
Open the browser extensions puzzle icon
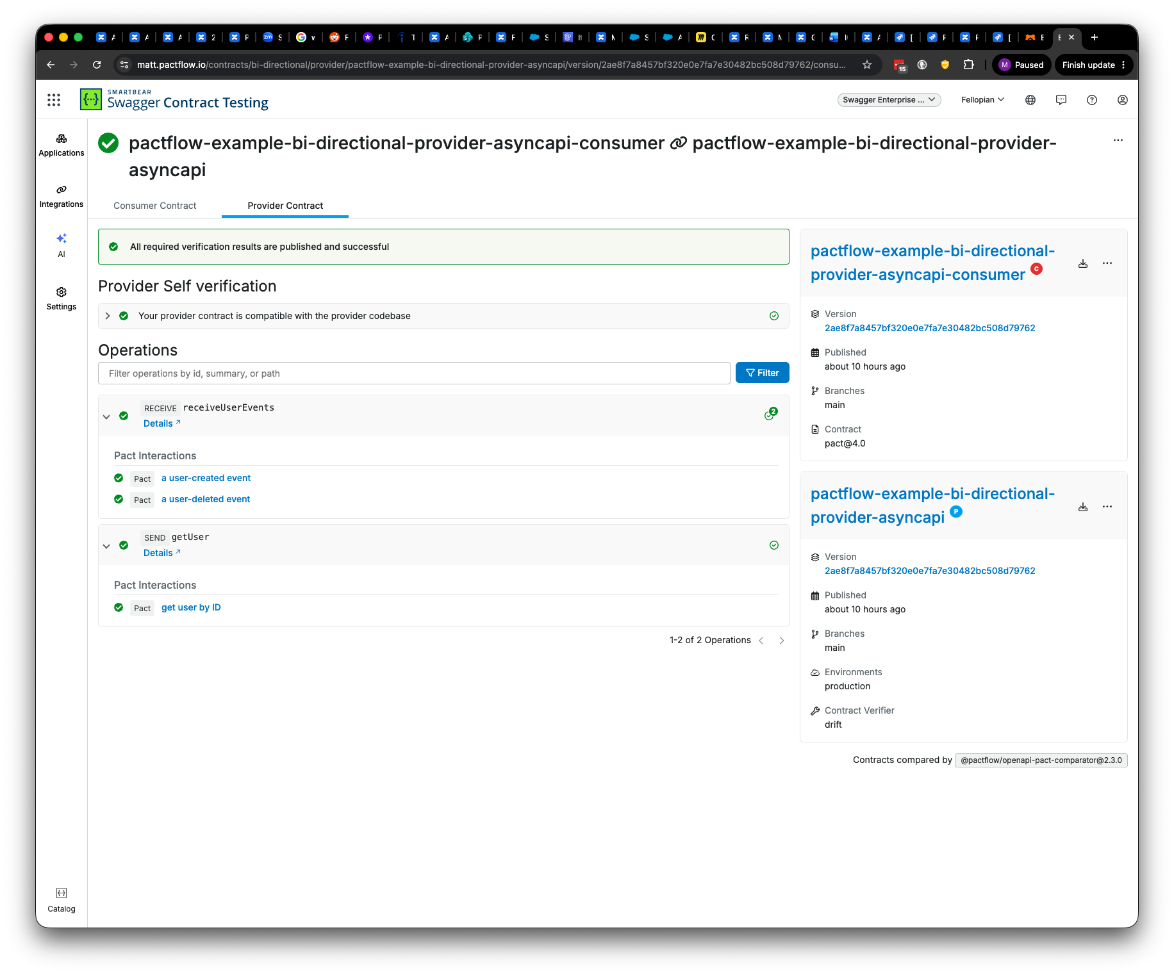pos(968,65)
